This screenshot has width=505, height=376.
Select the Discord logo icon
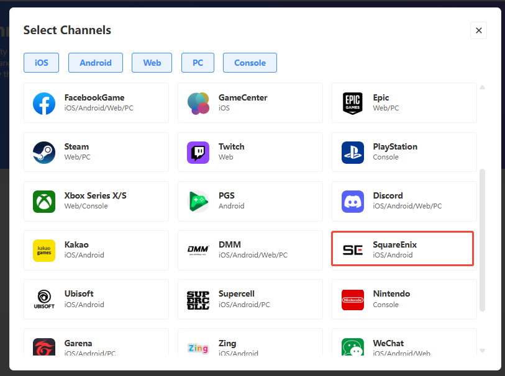353,202
